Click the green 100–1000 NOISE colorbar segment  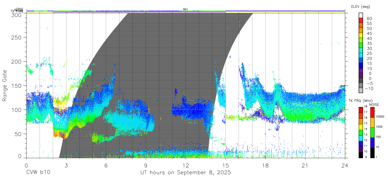coord(372,132)
